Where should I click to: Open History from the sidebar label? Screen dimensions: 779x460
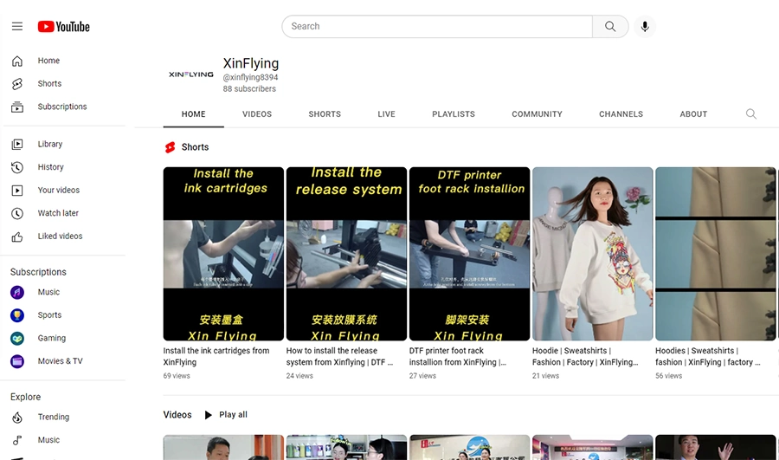pyautogui.click(x=51, y=167)
